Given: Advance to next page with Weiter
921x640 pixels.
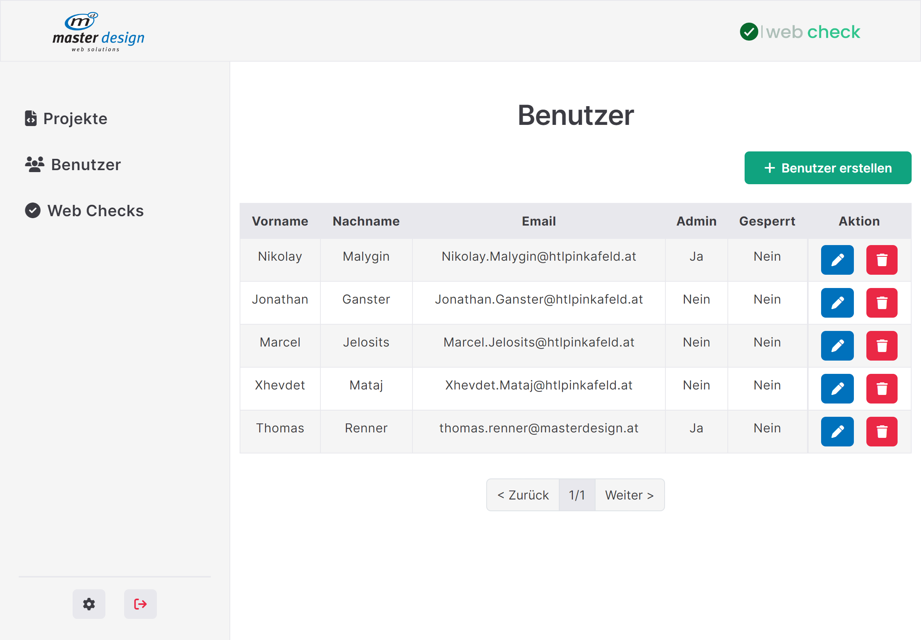Looking at the screenshot, I should tap(629, 495).
